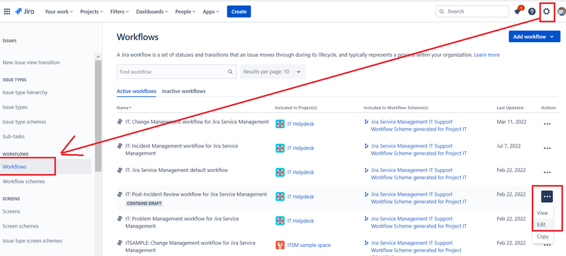
Task: Open actions for IT Incident Management workflow
Action: point(547,148)
